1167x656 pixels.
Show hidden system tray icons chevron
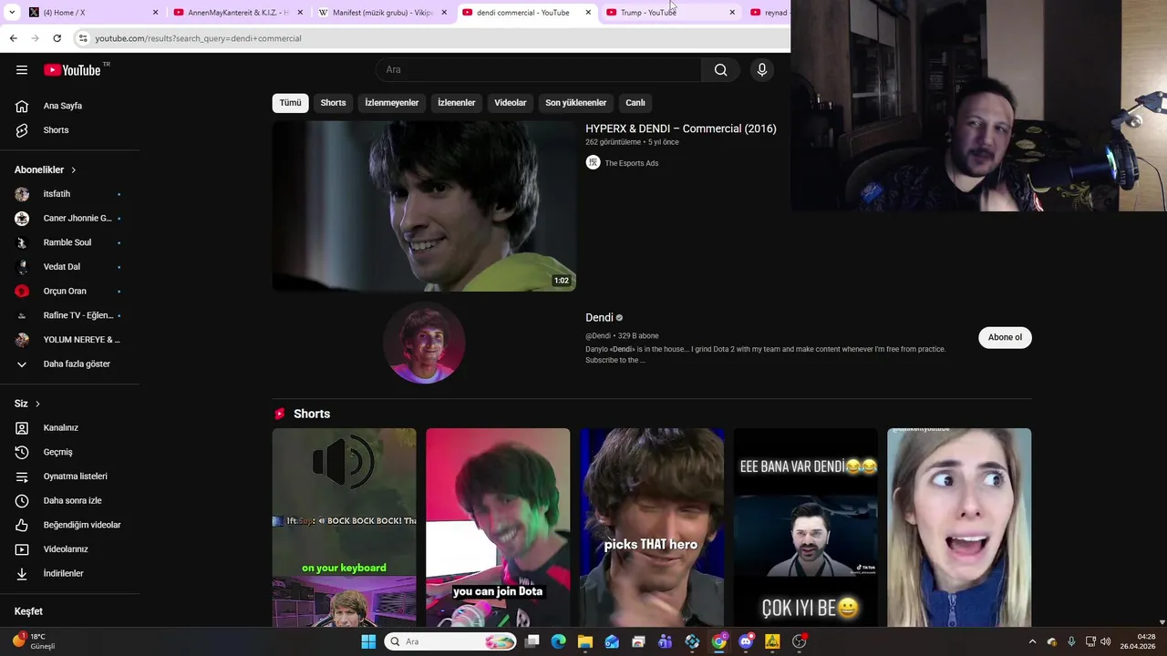(1032, 641)
